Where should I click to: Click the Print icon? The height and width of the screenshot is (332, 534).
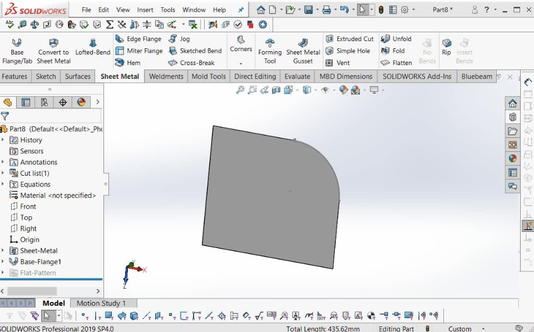(327, 10)
